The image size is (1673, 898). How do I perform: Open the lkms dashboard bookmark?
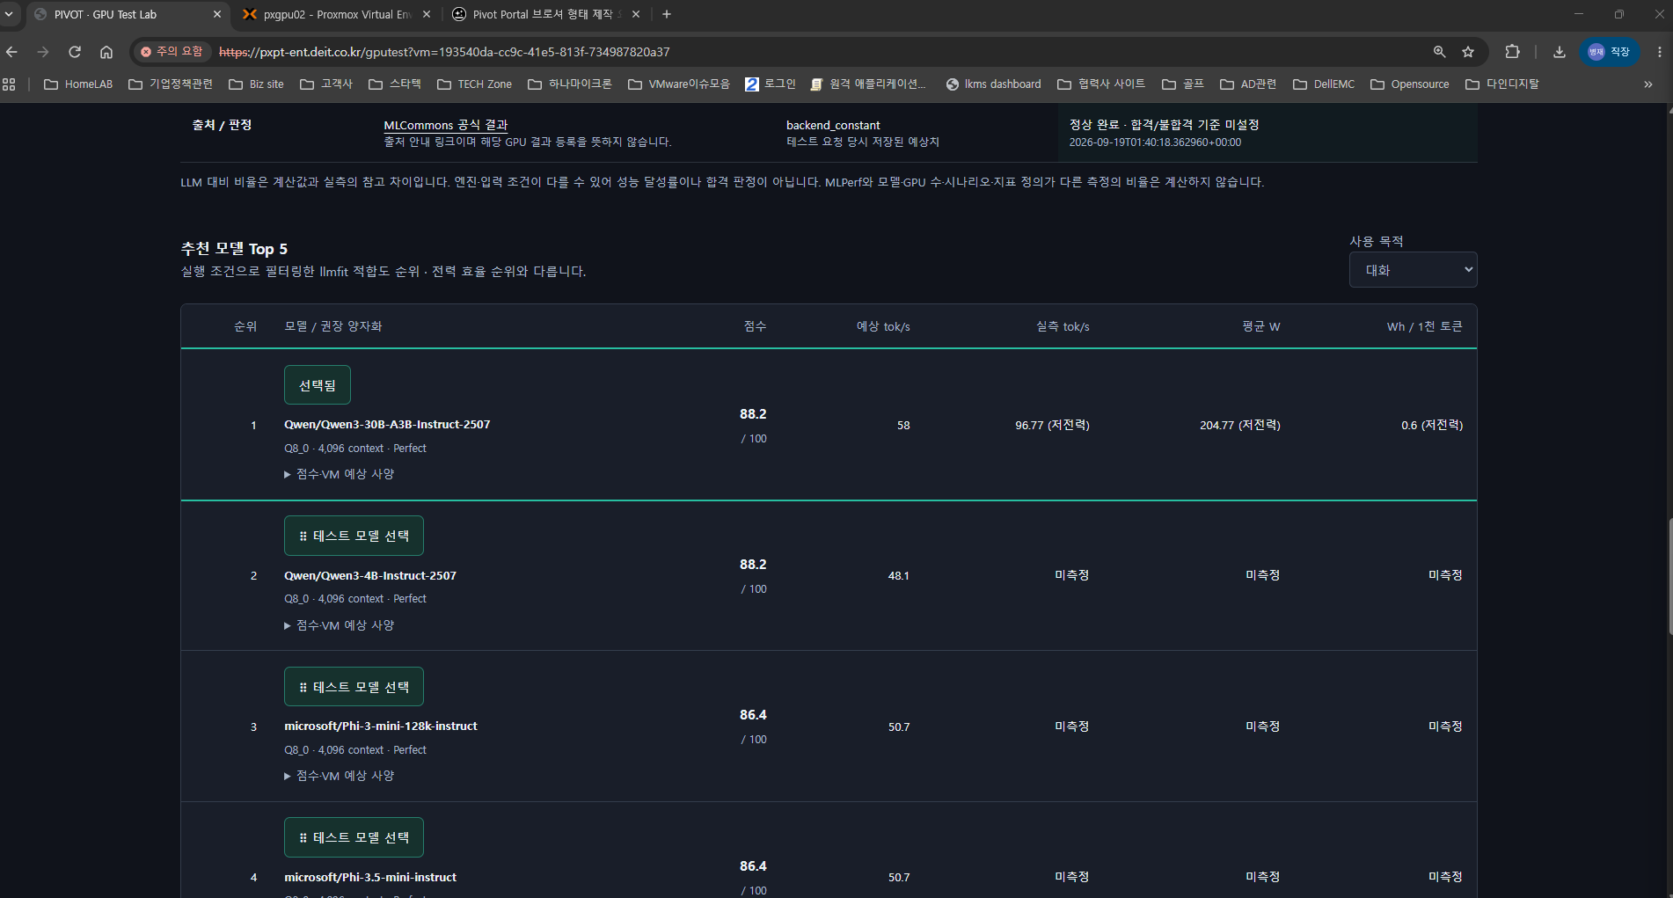coord(993,84)
